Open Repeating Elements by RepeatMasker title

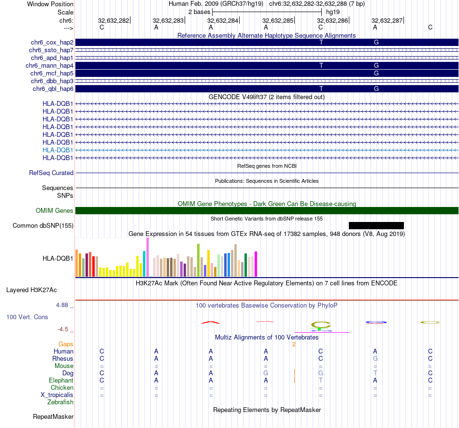(267, 410)
